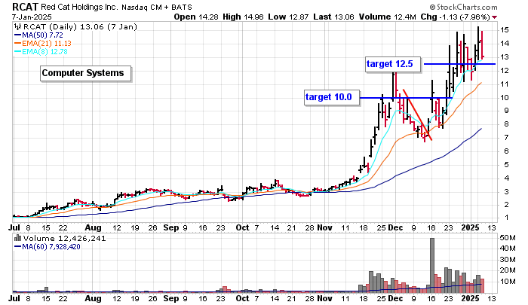This screenshot has height=305, width=528.
Task: Click the MA(60) 7,928,420 volume legend
Action: 47,247
